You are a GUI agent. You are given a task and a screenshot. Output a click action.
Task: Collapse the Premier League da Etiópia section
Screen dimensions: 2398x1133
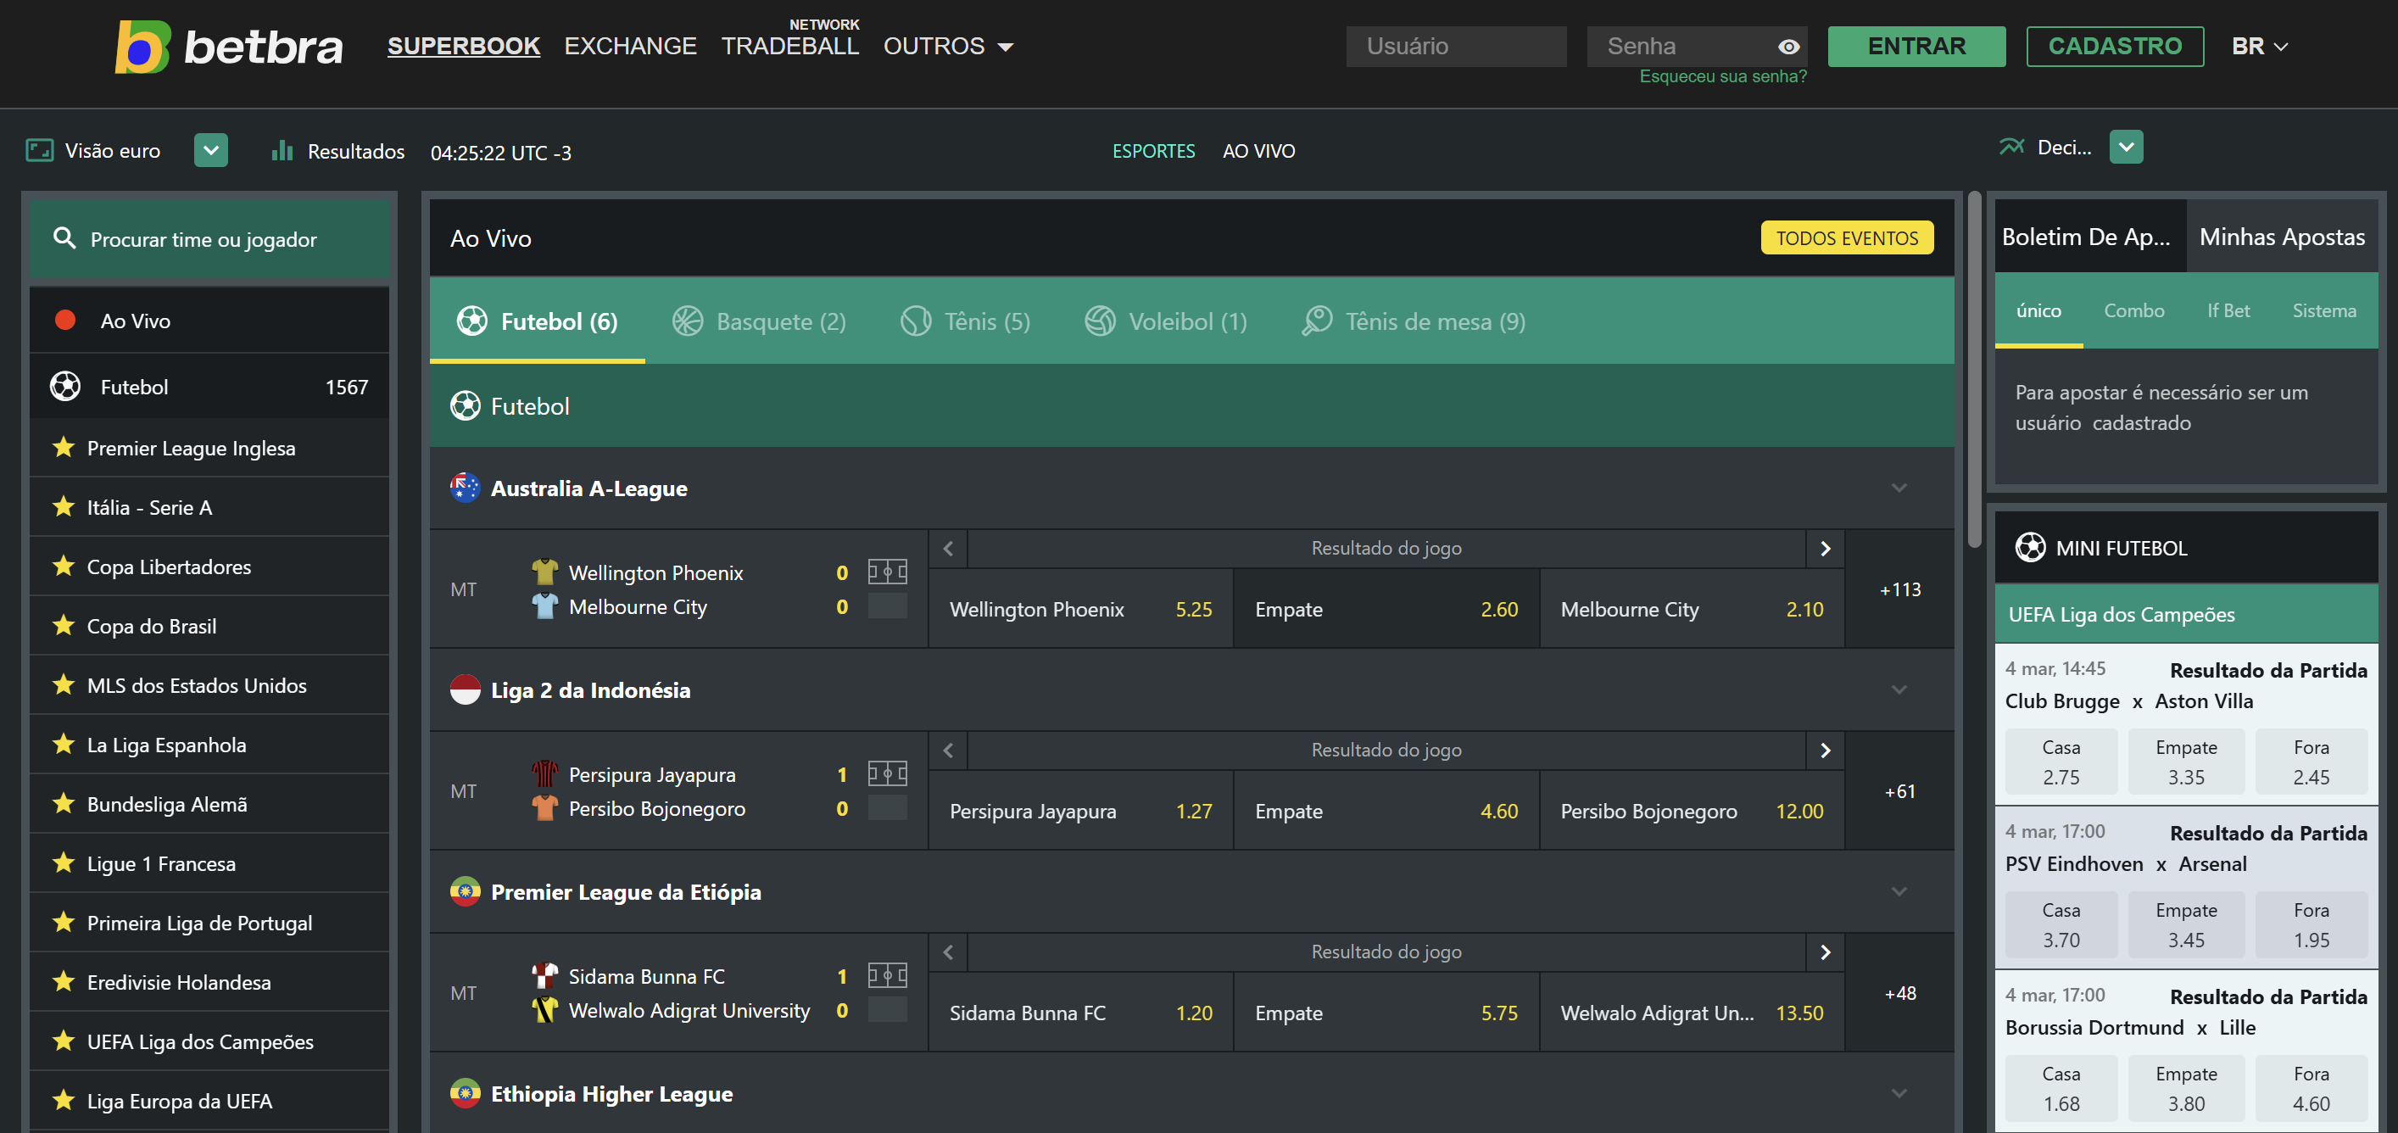tap(1899, 892)
